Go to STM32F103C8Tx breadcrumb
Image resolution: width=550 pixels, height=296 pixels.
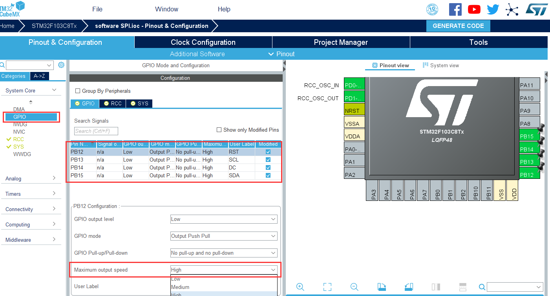pyautogui.click(x=54, y=26)
